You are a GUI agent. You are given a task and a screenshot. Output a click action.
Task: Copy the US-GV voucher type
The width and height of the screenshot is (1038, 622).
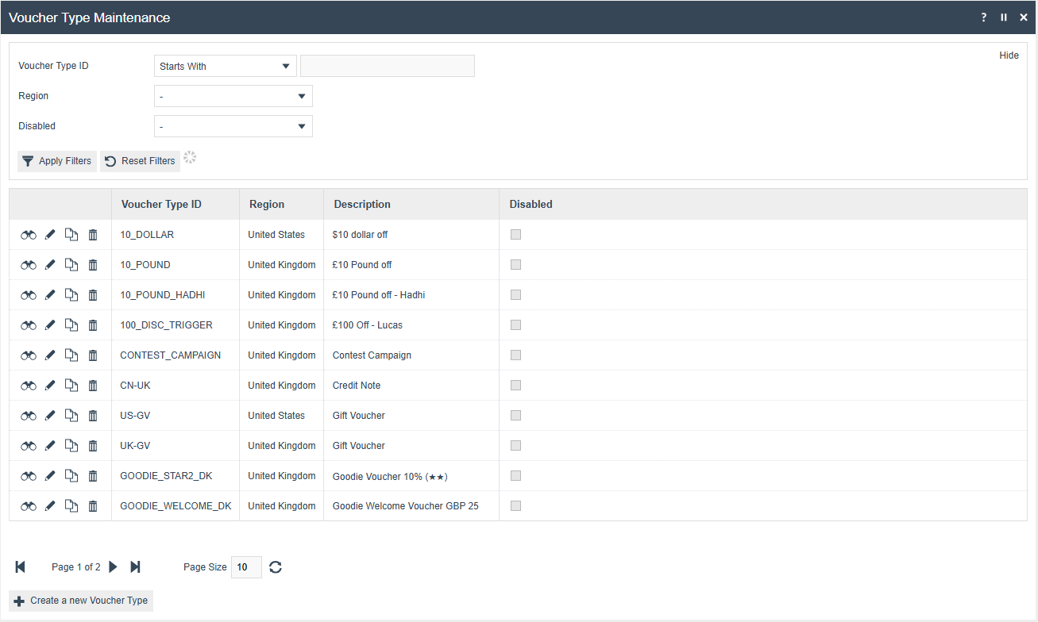tap(71, 416)
